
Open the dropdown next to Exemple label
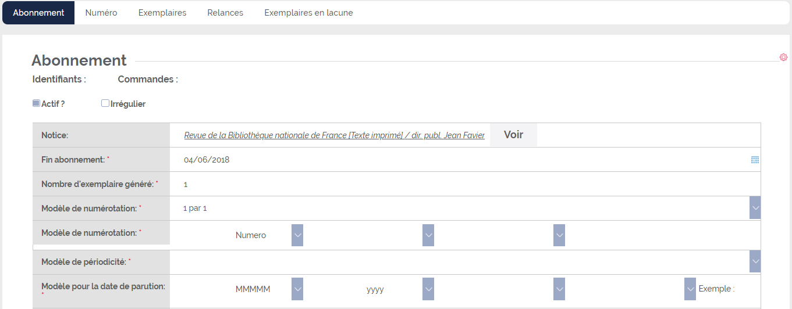(x=690, y=289)
